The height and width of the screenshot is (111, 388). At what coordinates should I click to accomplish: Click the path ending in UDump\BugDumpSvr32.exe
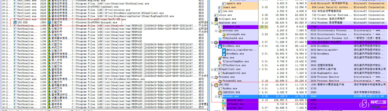click(x=123, y=16)
